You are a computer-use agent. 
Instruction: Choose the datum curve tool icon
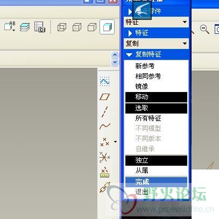(x=105, y=126)
